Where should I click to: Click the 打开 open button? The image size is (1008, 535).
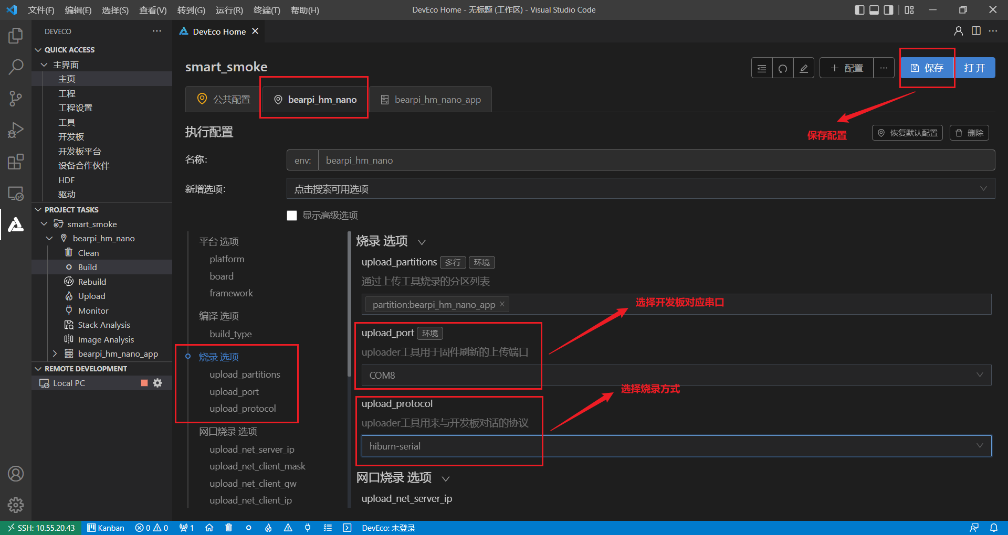[974, 68]
